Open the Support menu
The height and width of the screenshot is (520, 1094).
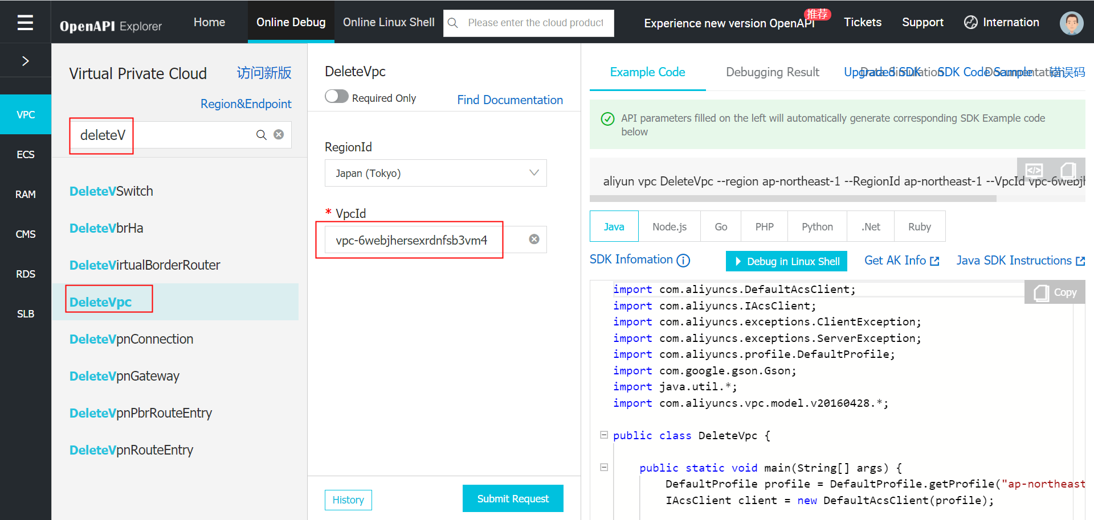point(922,22)
